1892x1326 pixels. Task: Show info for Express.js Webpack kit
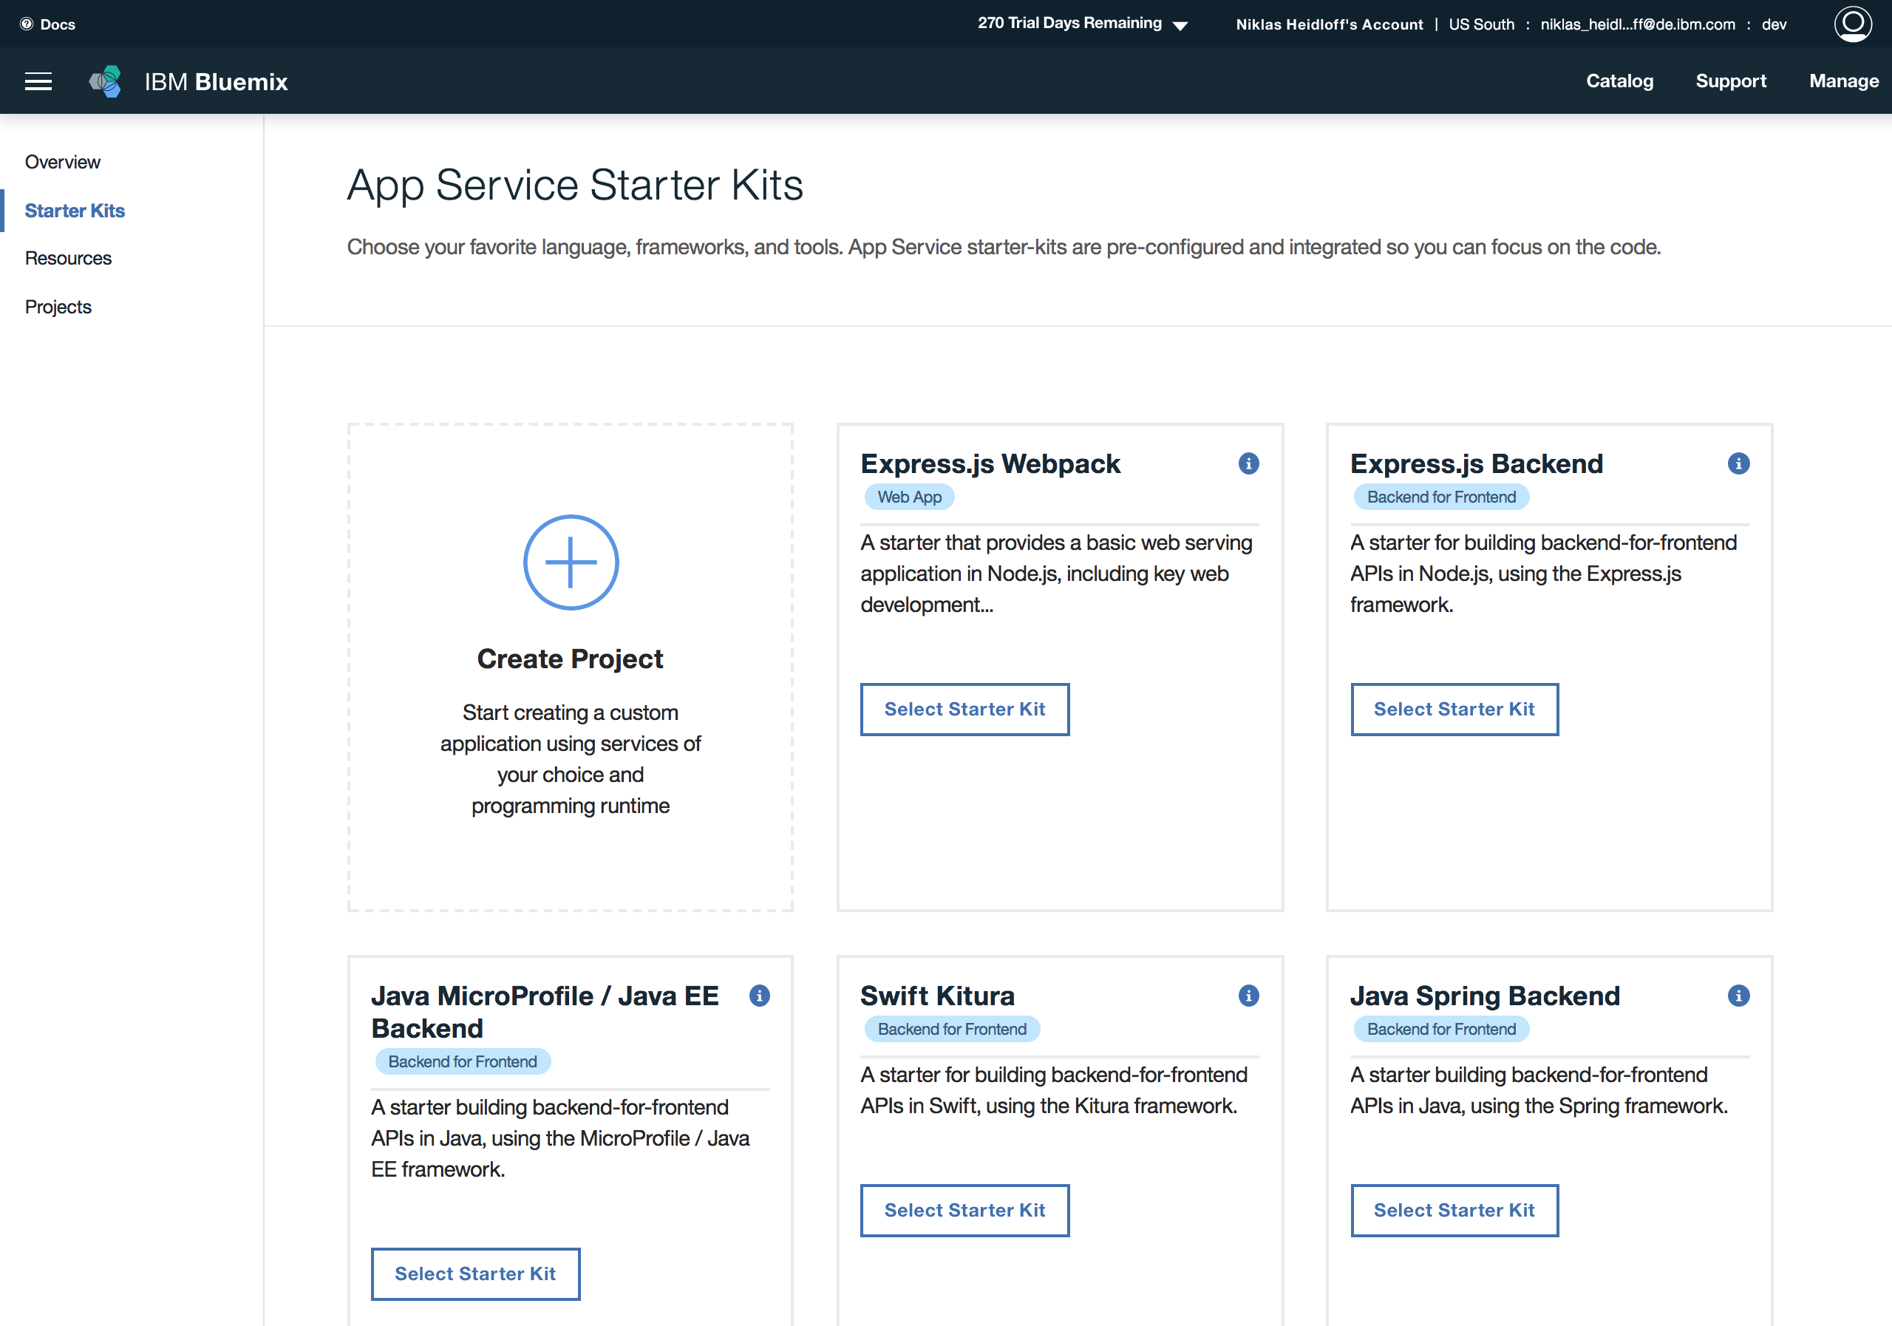(x=1248, y=463)
